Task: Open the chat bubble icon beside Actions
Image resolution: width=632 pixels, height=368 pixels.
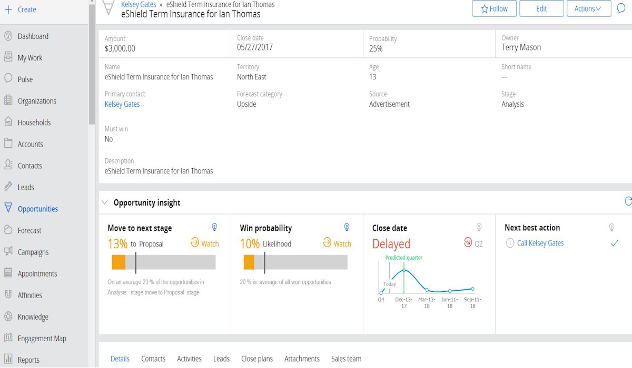Action: [621, 8]
